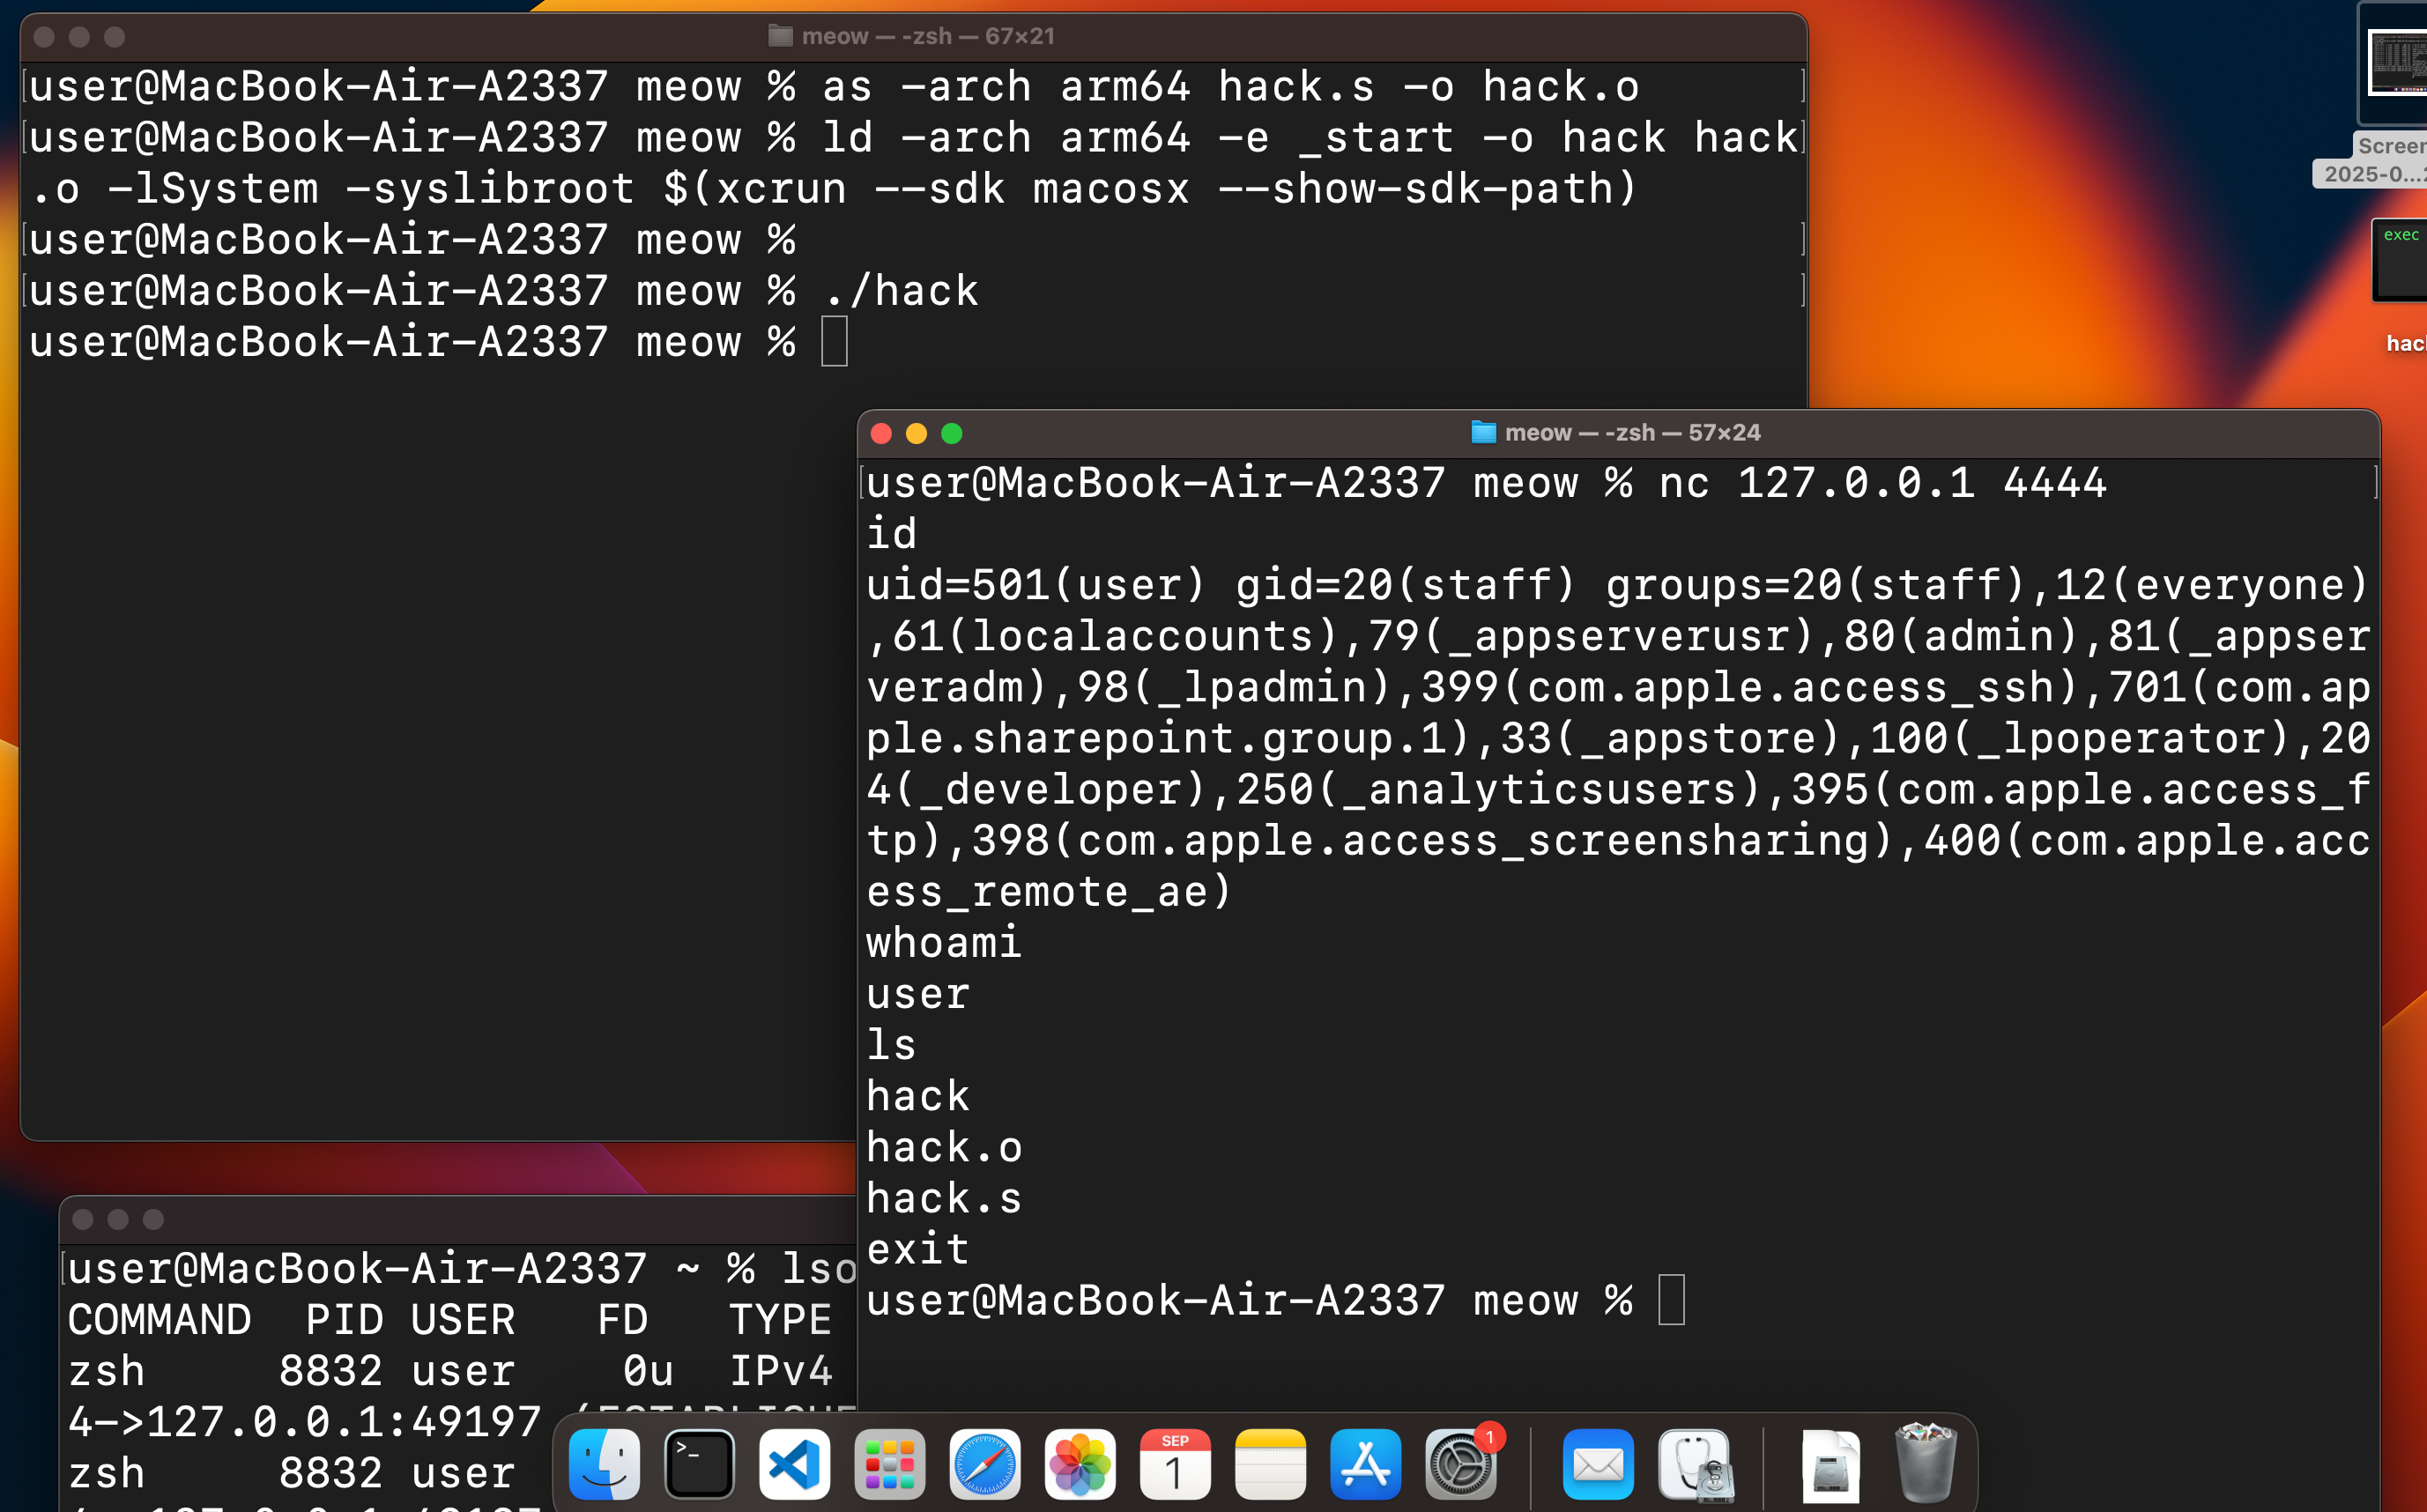Click the 'uid=501(user)' output text
The width and height of the screenshot is (2427, 1512).
coord(1036,585)
